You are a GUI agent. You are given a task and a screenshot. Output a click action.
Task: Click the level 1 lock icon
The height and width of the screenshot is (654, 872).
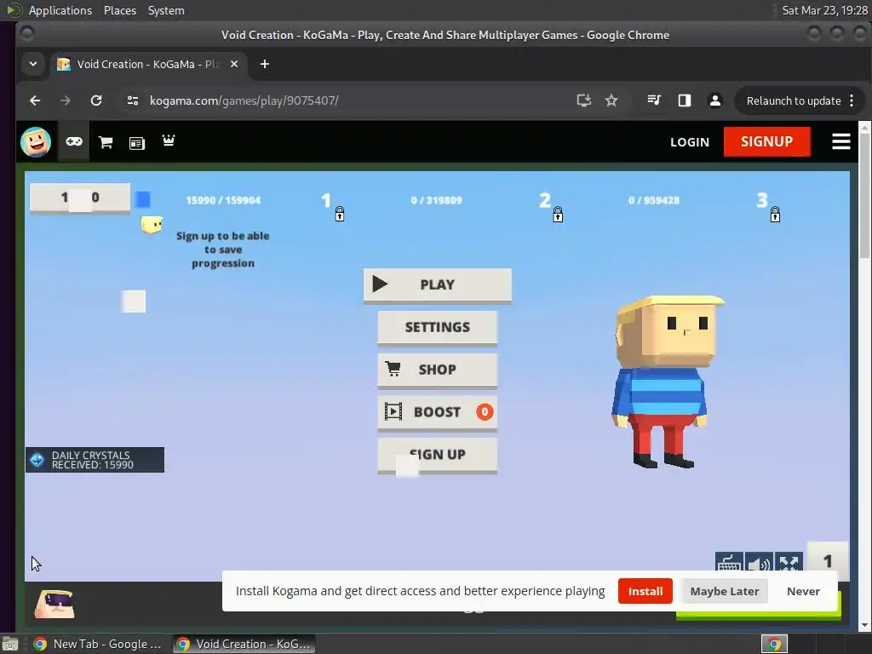339,214
